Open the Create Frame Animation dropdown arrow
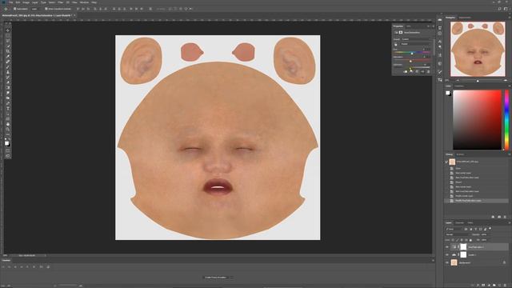Viewport: 512px width, 288px height. pos(231,278)
